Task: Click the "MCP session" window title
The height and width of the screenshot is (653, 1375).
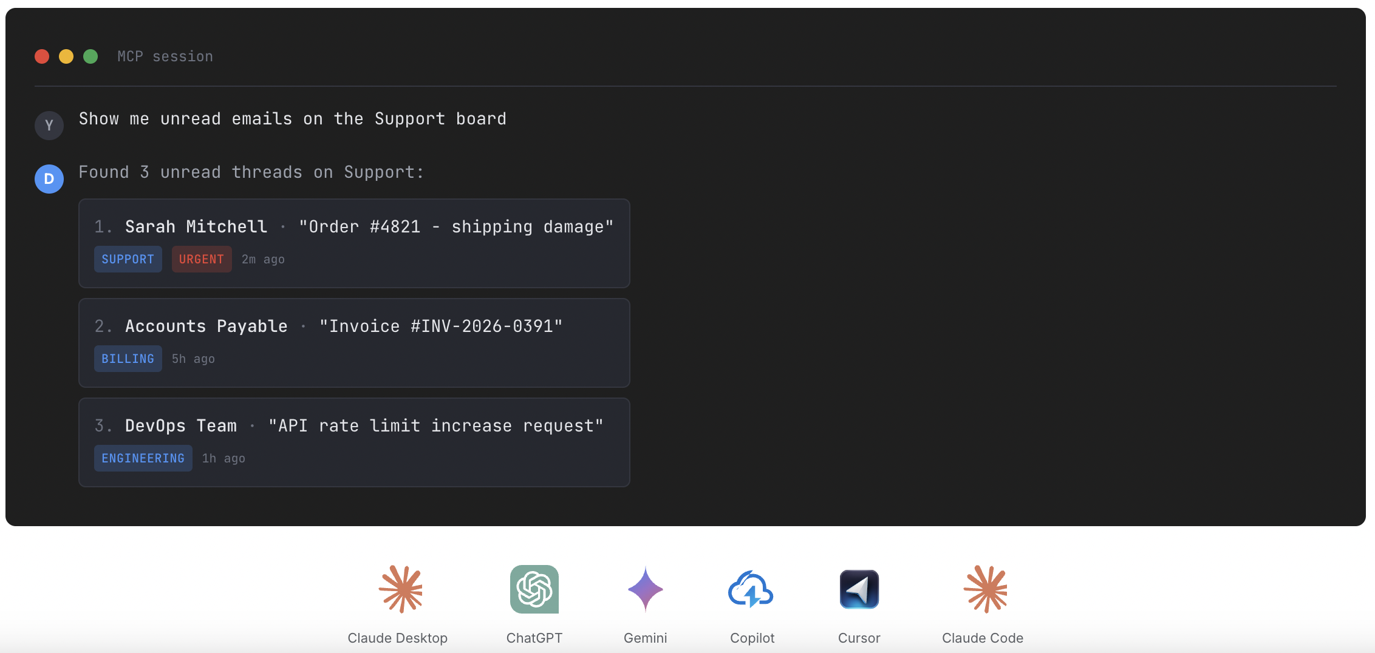Action: click(165, 56)
